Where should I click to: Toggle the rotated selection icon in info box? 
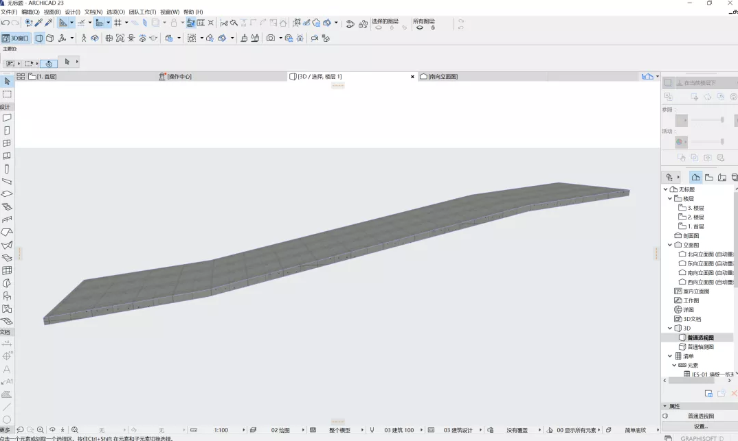[49, 63]
